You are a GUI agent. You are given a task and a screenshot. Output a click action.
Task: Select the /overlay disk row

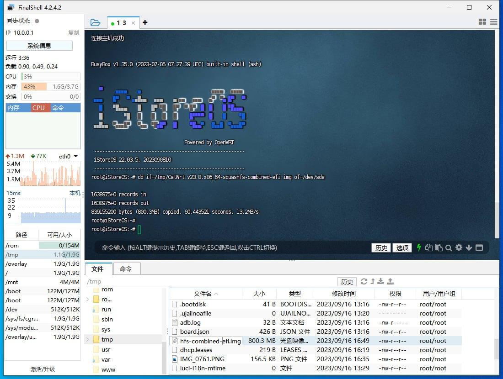(43, 263)
